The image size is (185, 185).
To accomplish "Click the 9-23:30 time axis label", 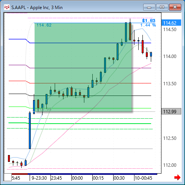I will [39, 178].
